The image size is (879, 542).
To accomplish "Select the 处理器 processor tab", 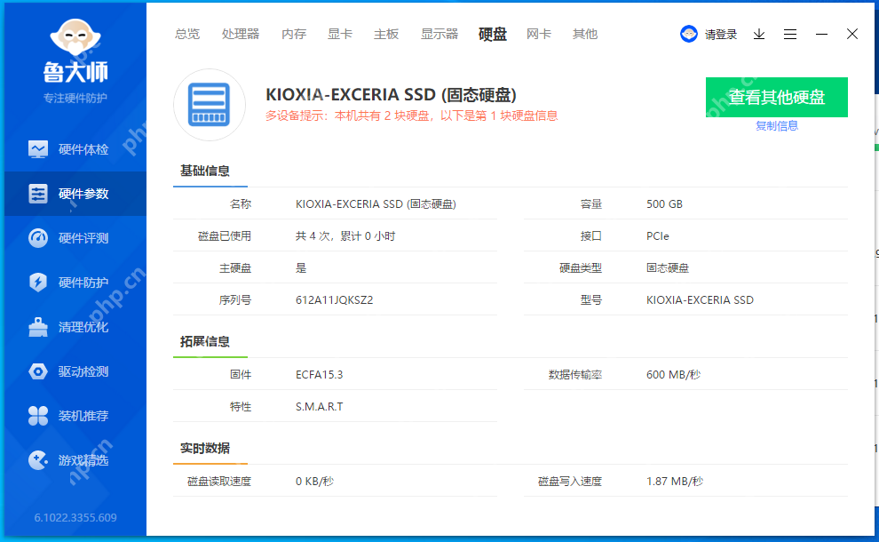I will click(x=241, y=34).
